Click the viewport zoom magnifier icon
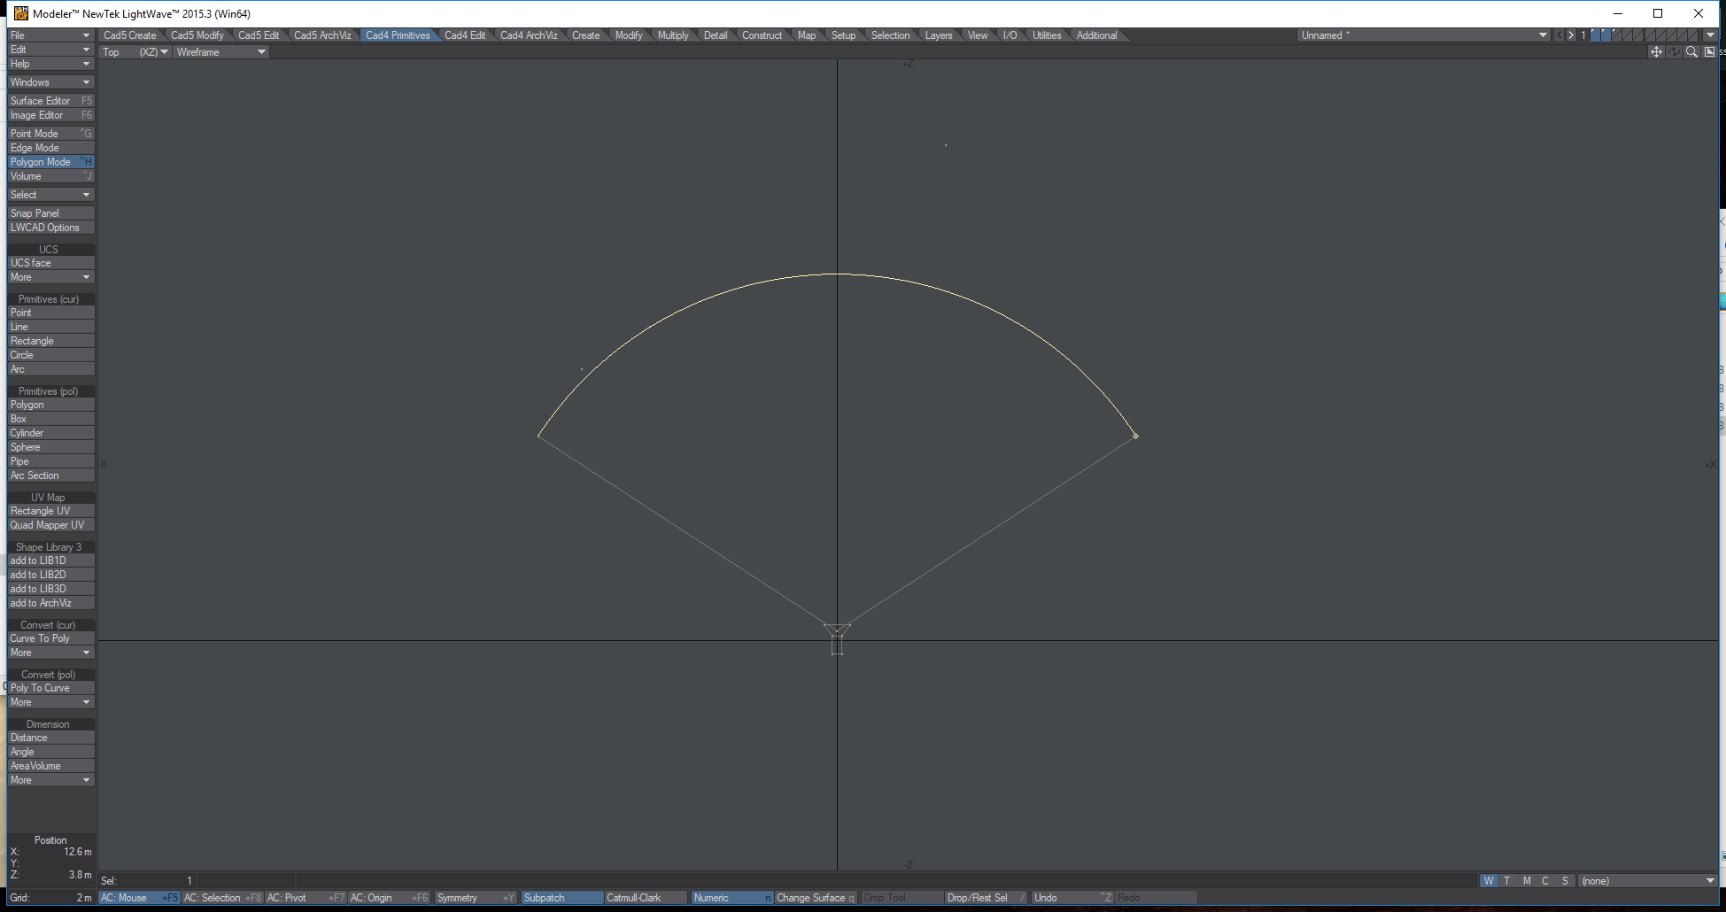Image resolution: width=1726 pixels, height=912 pixels. point(1691,52)
